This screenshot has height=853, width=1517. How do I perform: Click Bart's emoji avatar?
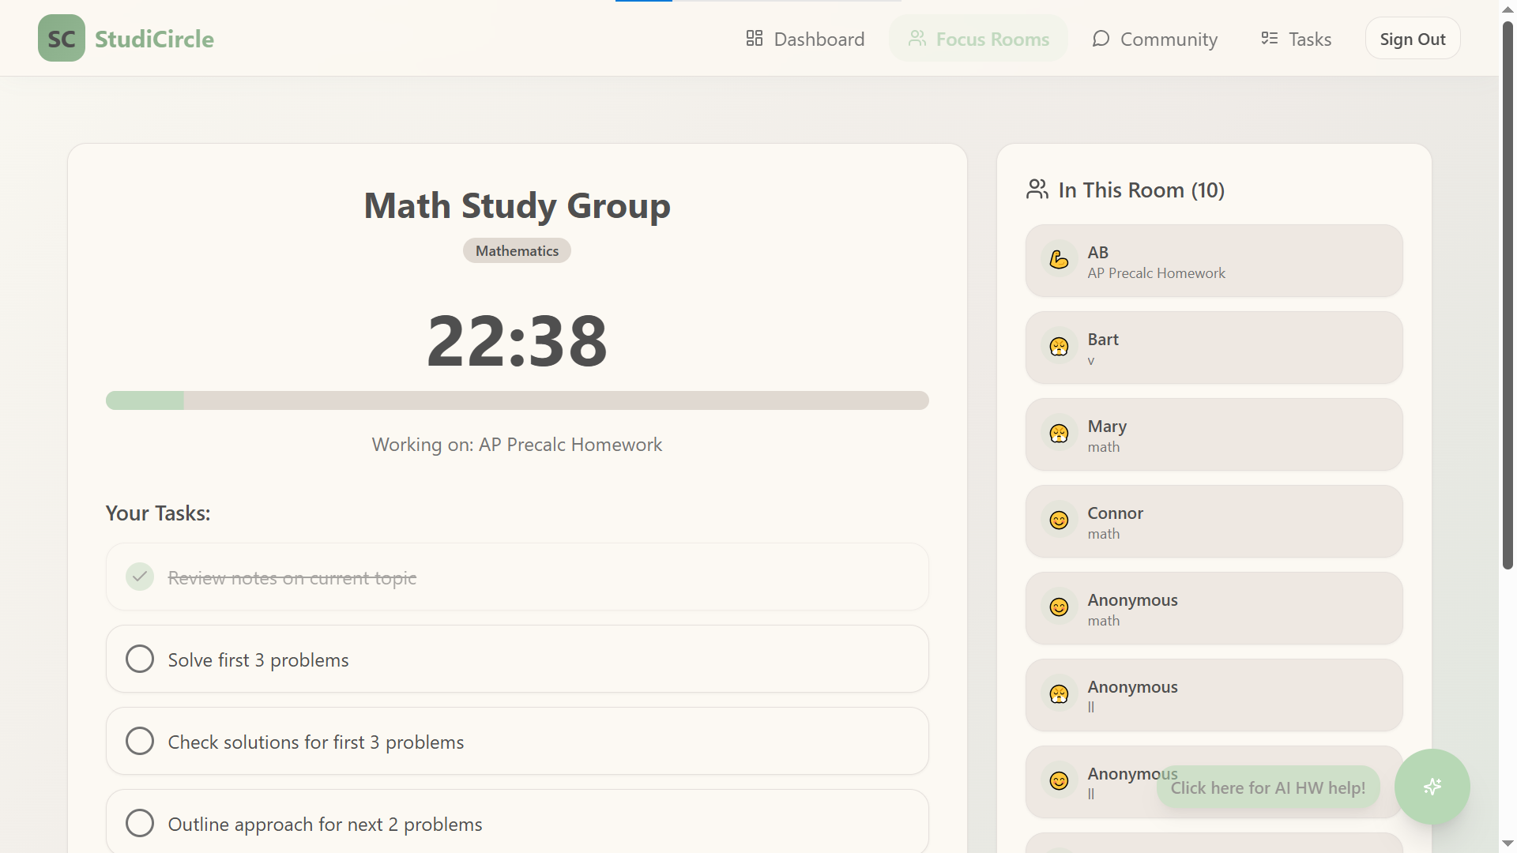point(1059,347)
